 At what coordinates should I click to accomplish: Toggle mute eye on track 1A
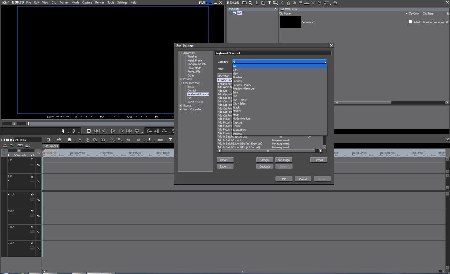coord(32,195)
